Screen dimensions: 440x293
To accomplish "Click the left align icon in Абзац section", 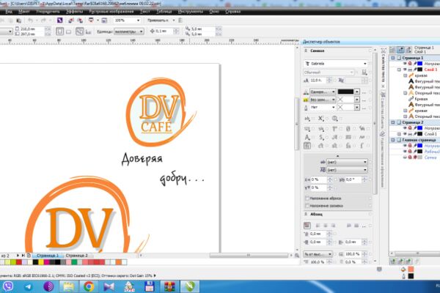I will tap(318, 226).
